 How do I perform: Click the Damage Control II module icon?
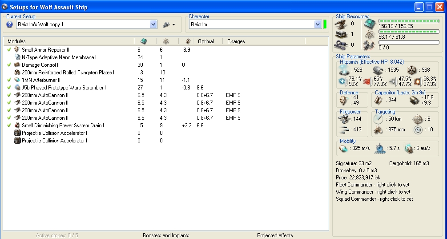pyautogui.click(x=16, y=65)
